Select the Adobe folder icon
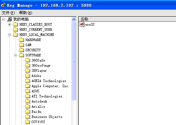The width and height of the screenshot is (176, 125). coord(28,76)
